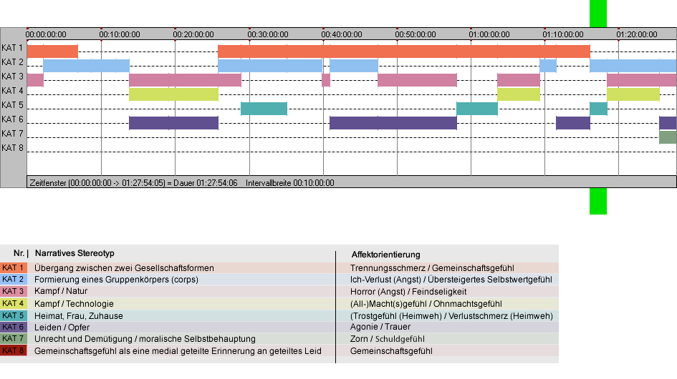The height and width of the screenshot is (379, 677).
Task: Choose the KAT 5 timeline row label
Action: tap(12, 105)
